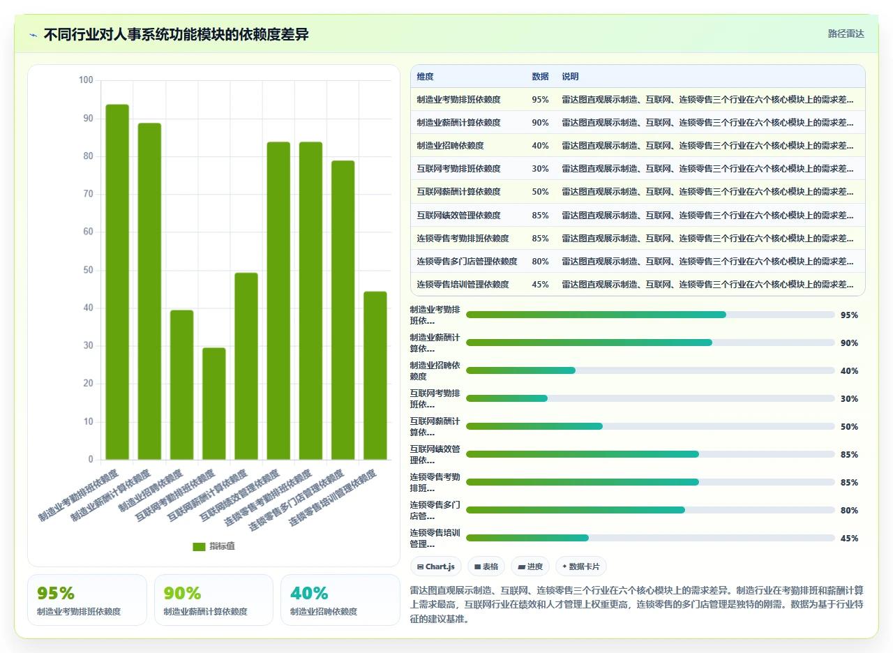Click the 连锁零售培训管理依赖度 chart bar
This screenshot has width=893, height=653.
click(x=375, y=375)
